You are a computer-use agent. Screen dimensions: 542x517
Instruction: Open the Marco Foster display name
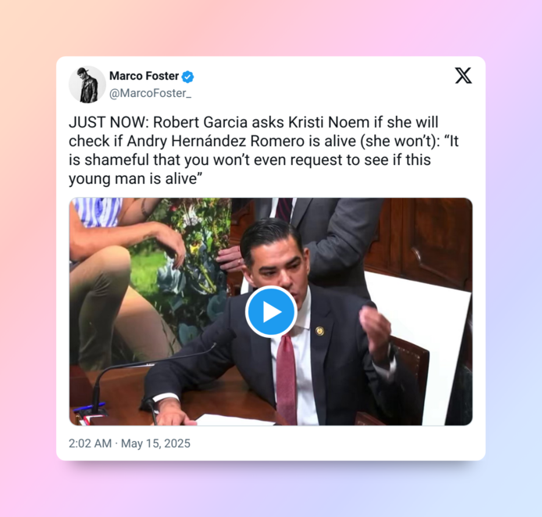144,76
